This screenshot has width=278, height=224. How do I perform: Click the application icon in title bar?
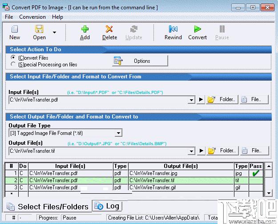tap(6, 7)
